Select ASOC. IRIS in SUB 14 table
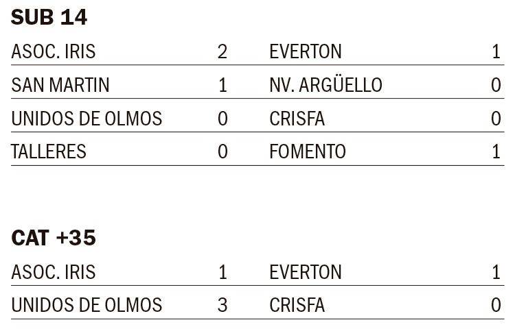 click(x=54, y=52)
